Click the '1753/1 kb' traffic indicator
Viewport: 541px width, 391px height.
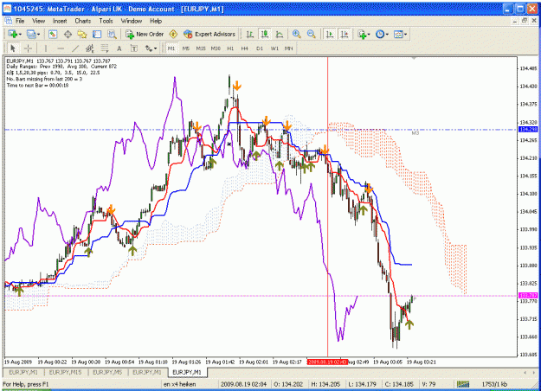(494, 384)
